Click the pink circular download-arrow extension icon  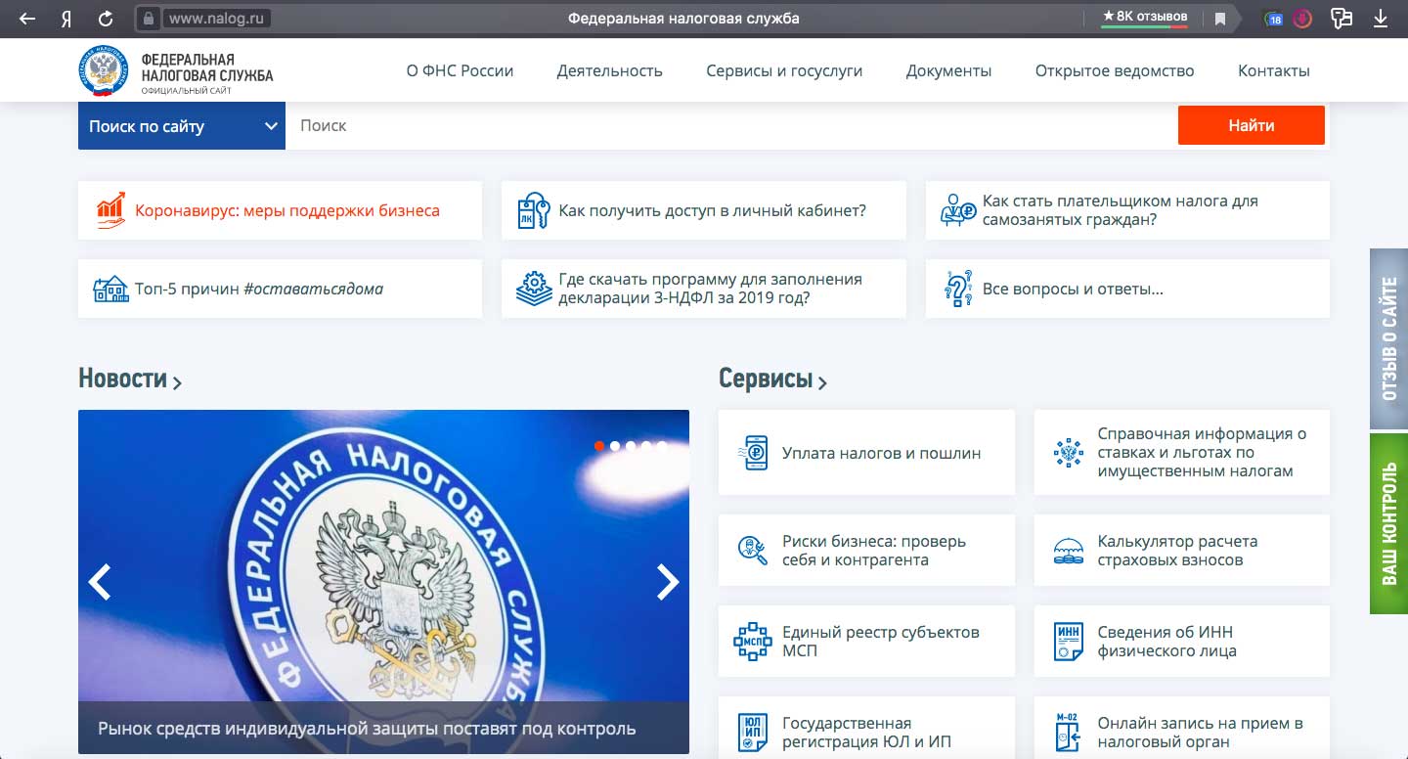tap(1301, 19)
